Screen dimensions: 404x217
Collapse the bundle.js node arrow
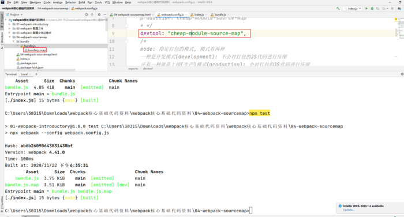tap(17, 46)
